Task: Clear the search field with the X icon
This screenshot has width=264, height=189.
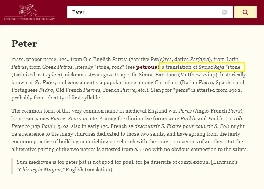Action: click(224, 12)
